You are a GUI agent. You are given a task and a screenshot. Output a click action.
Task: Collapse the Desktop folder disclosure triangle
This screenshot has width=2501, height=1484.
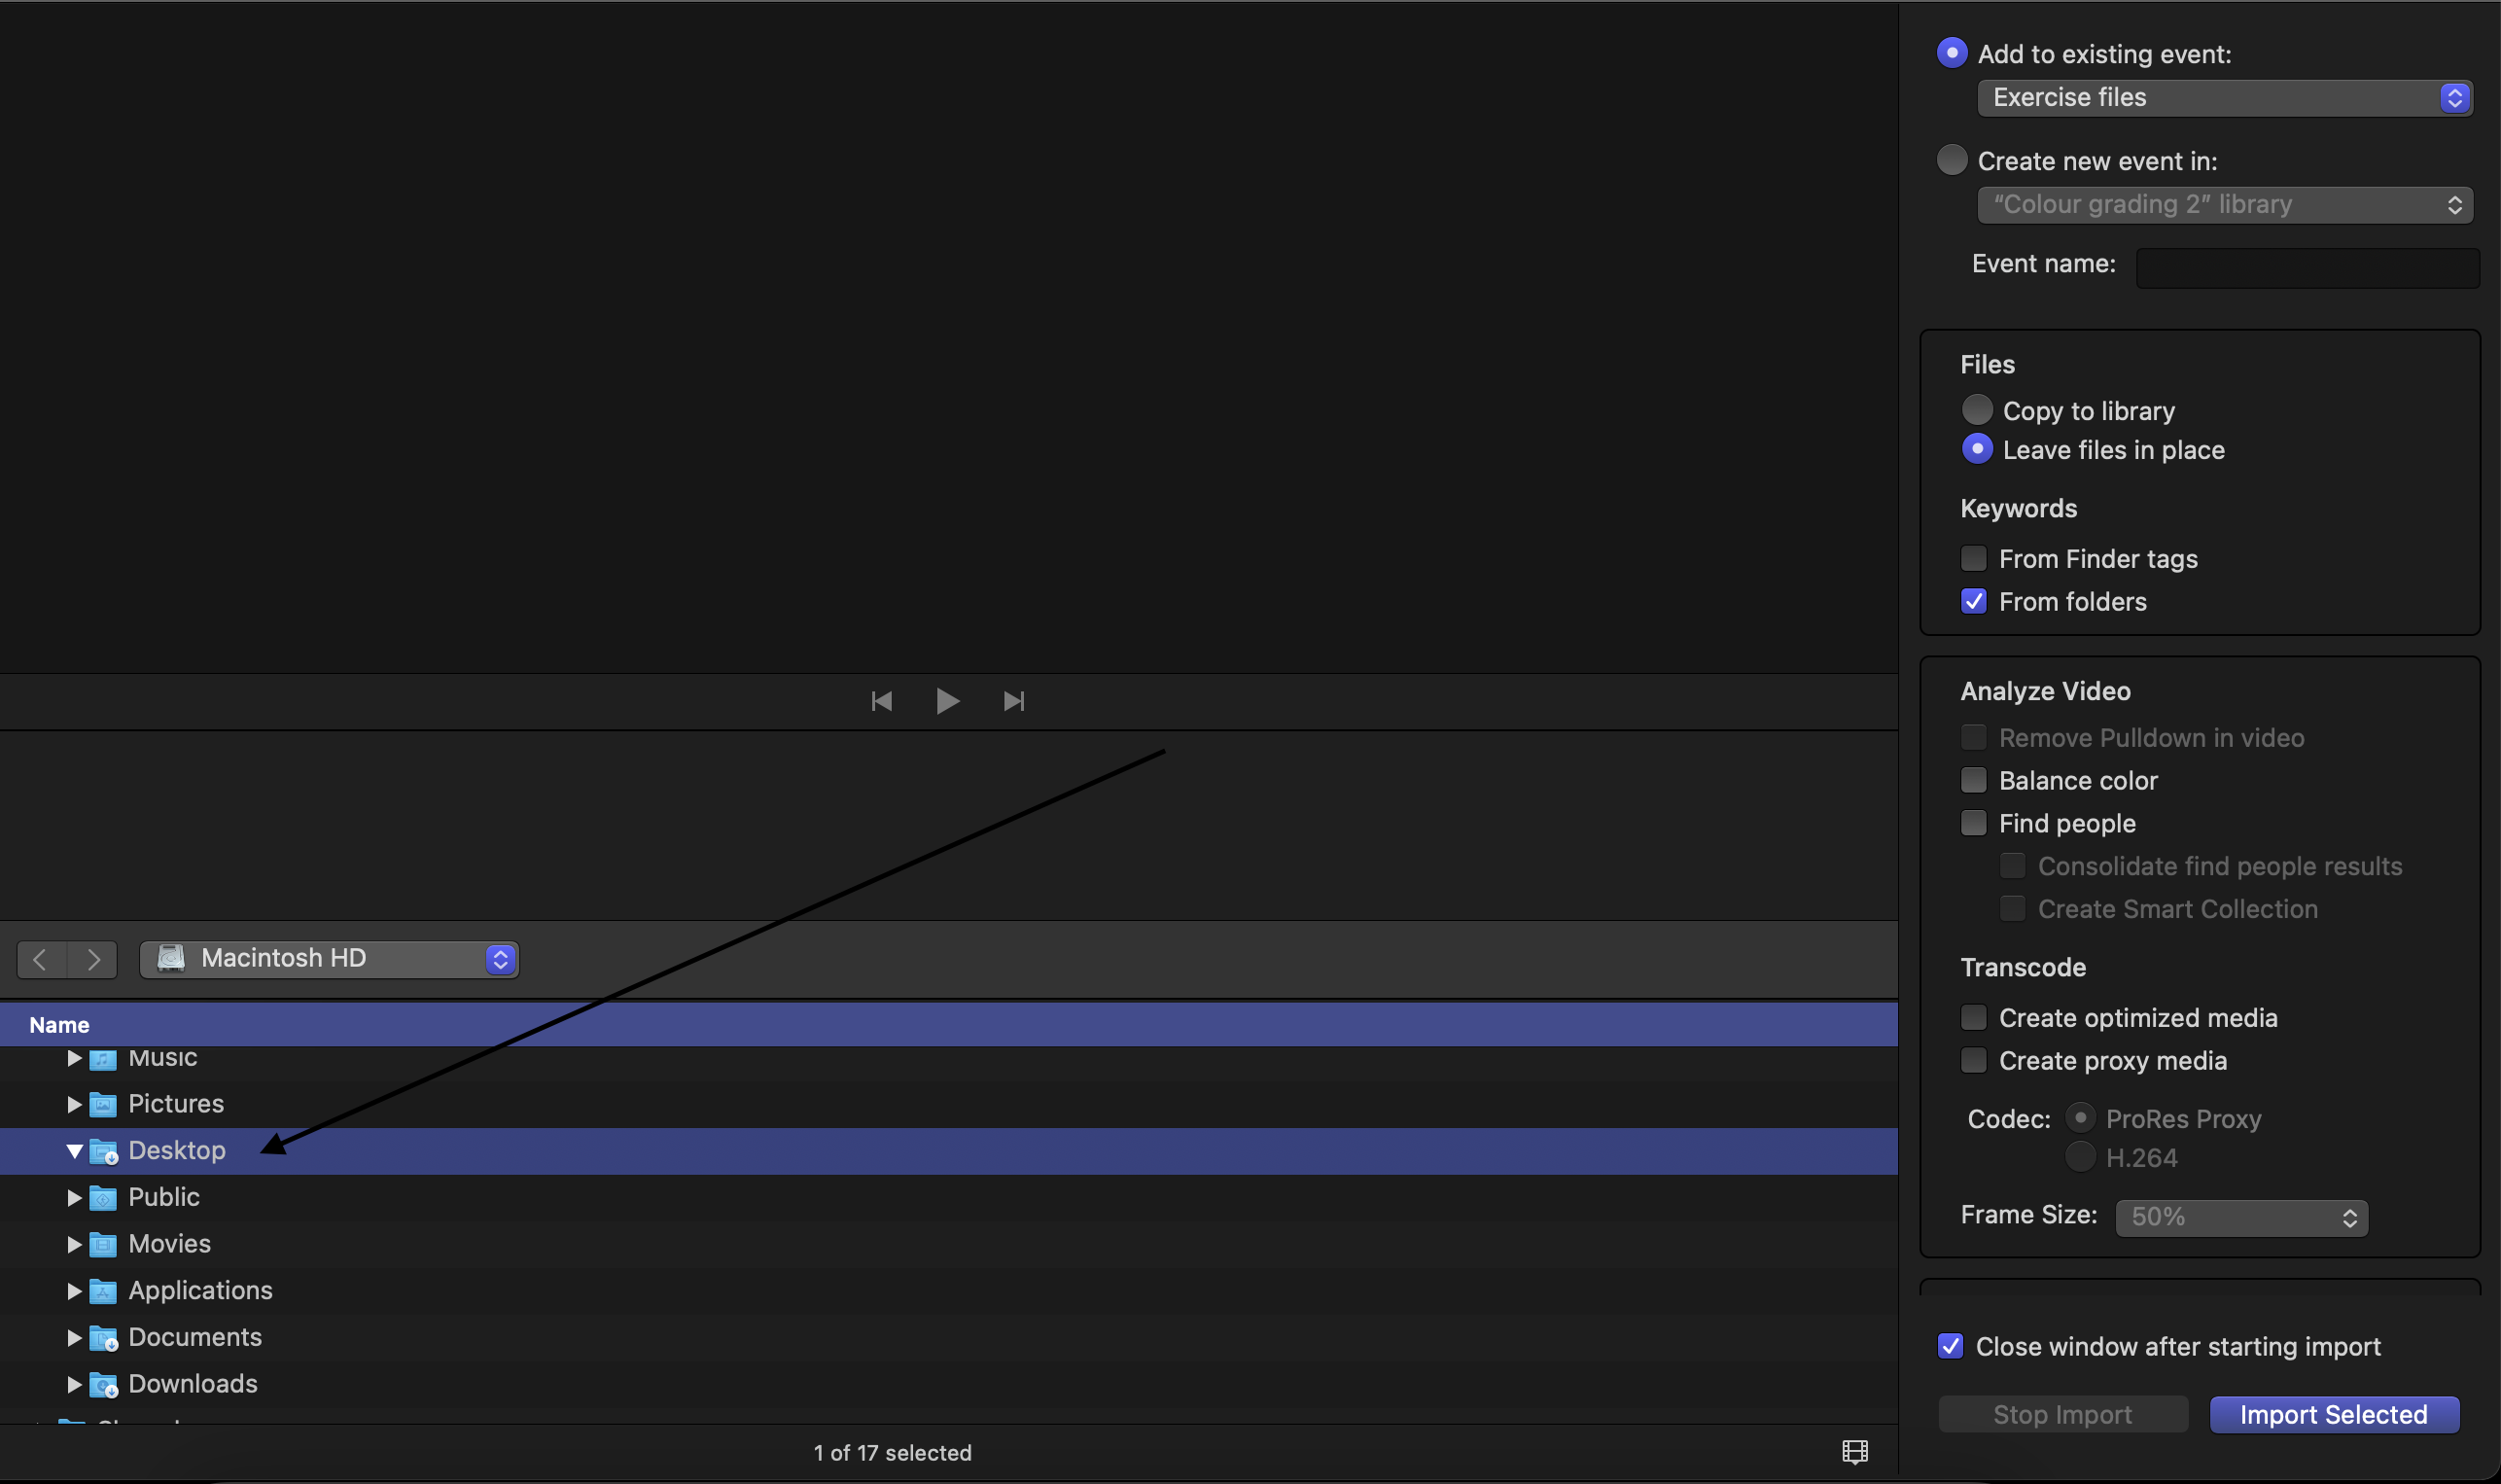click(x=74, y=1151)
